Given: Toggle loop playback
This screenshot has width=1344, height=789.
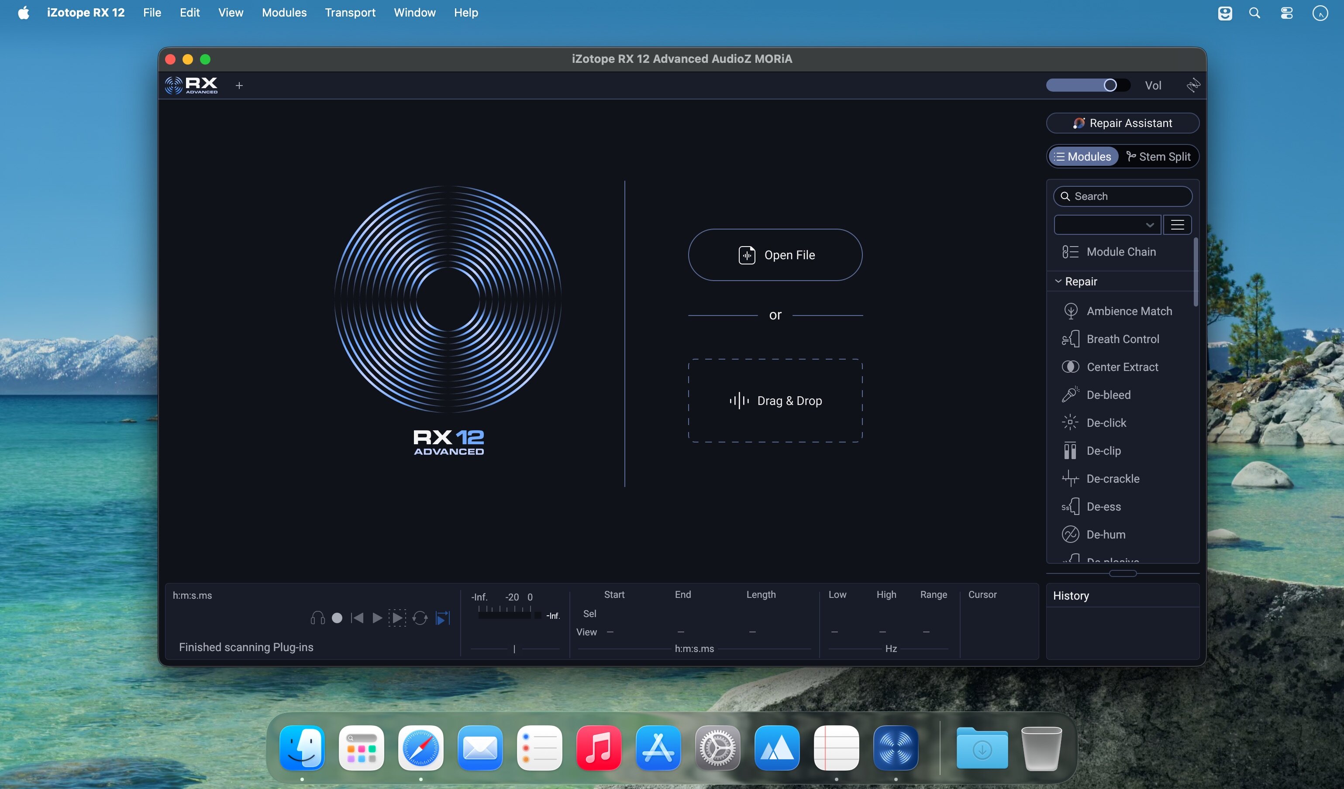Looking at the screenshot, I should coord(420,618).
